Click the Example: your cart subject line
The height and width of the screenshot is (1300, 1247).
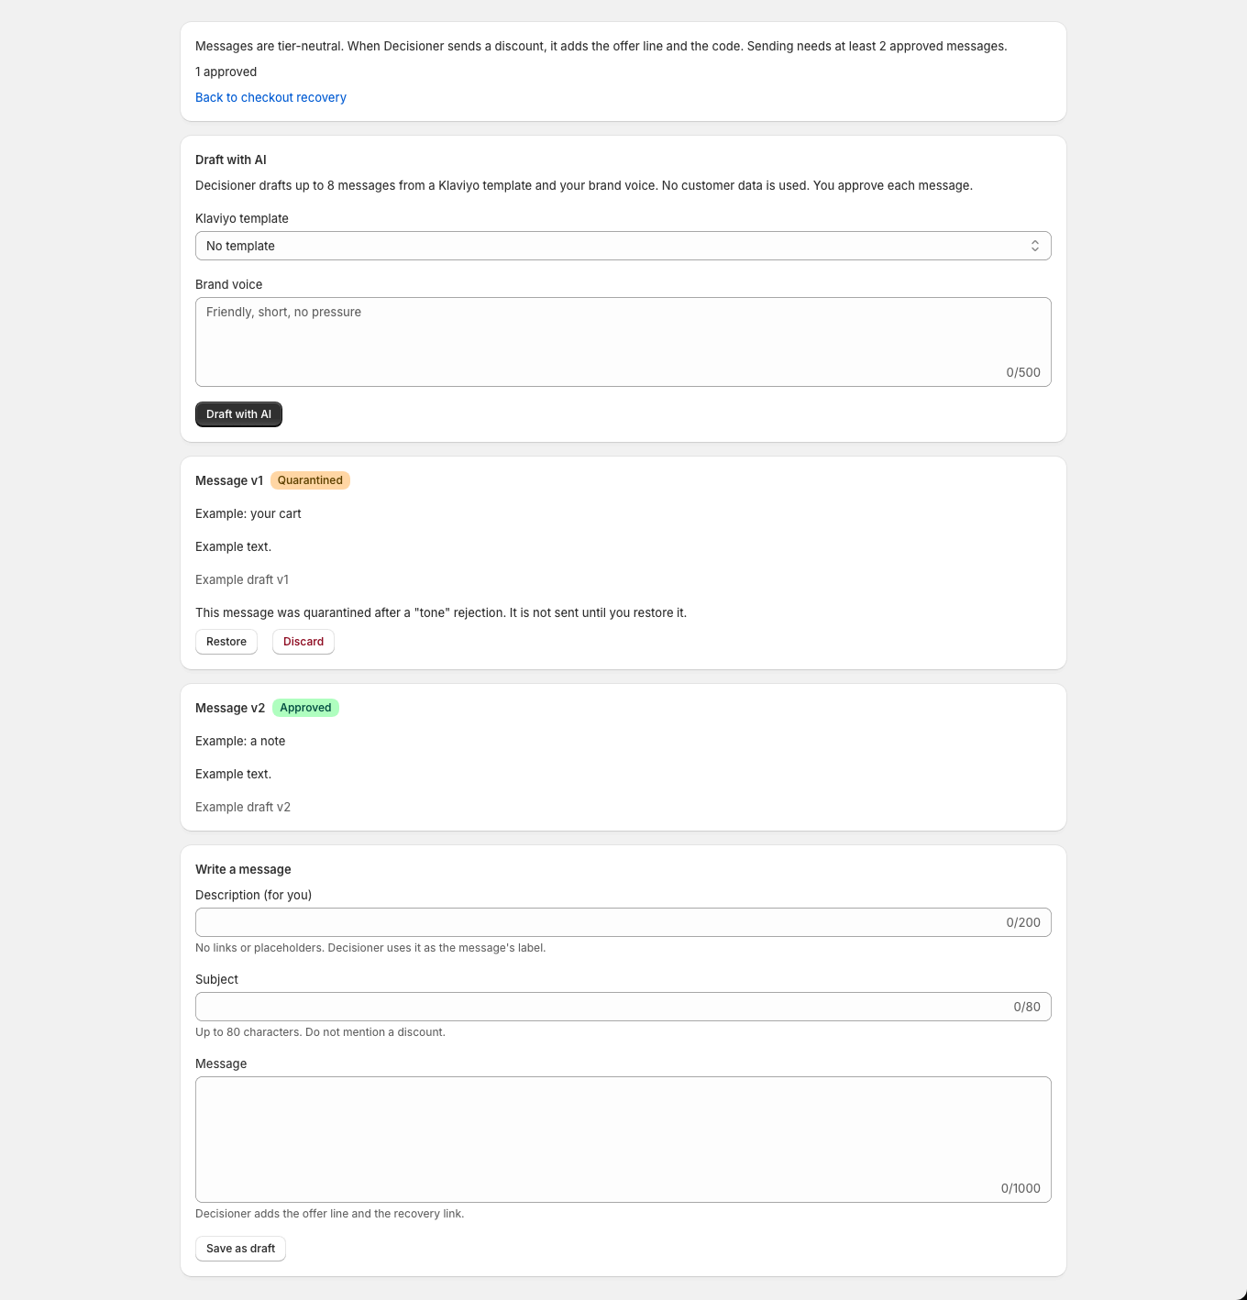coord(248,513)
